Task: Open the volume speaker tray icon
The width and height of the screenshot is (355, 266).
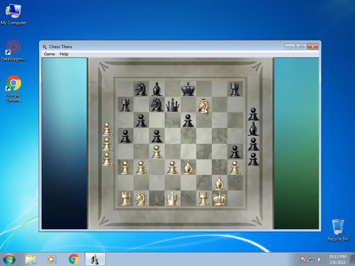Action: pyautogui.click(x=320, y=259)
